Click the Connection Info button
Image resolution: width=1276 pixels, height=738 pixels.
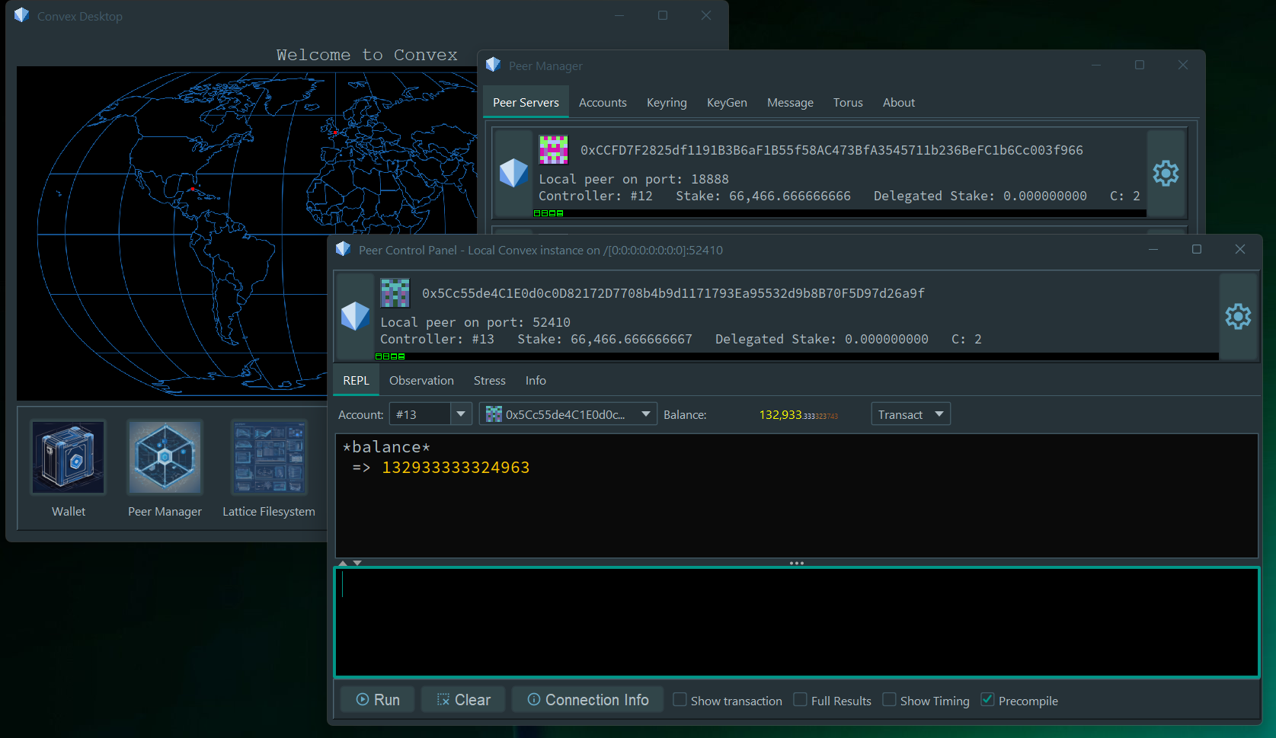(587, 699)
